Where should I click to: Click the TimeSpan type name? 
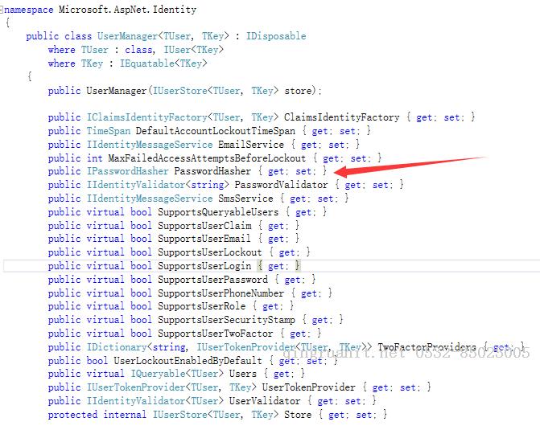click(x=109, y=131)
